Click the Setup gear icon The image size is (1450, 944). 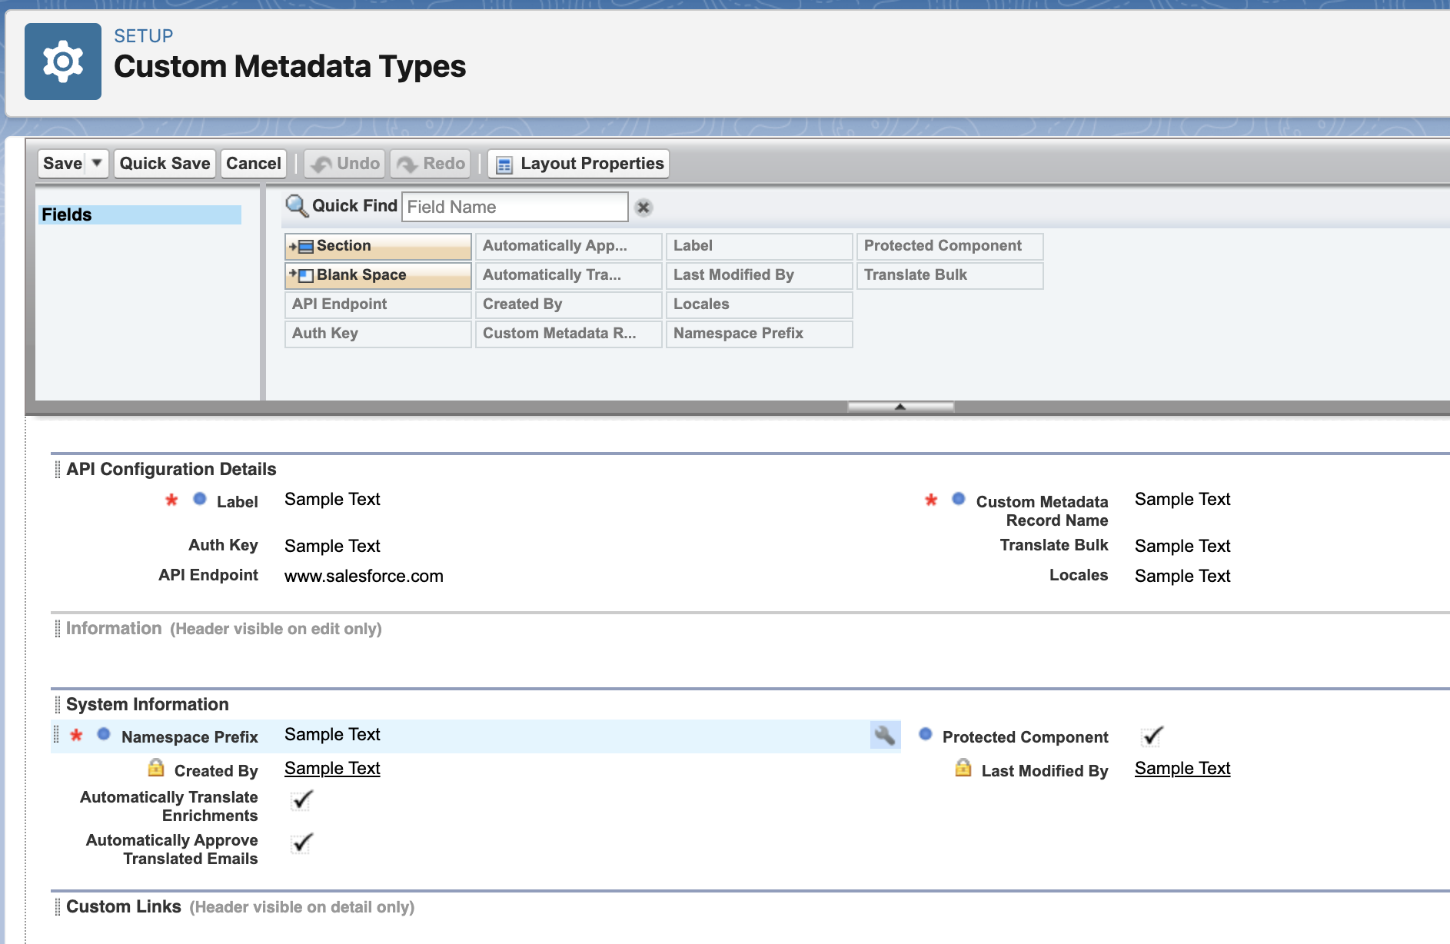point(63,61)
